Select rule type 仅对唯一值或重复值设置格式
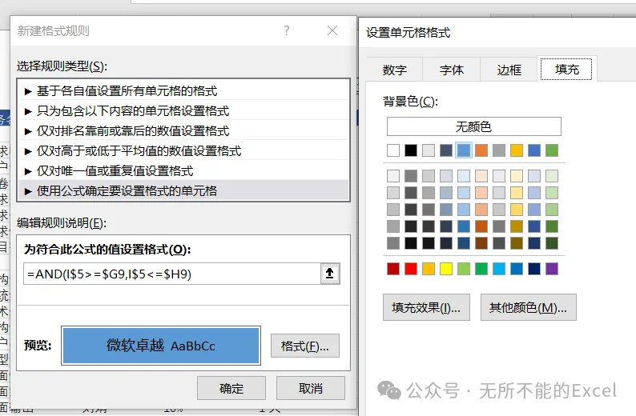The width and height of the screenshot is (636, 416). pyautogui.click(x=183, y=170)
